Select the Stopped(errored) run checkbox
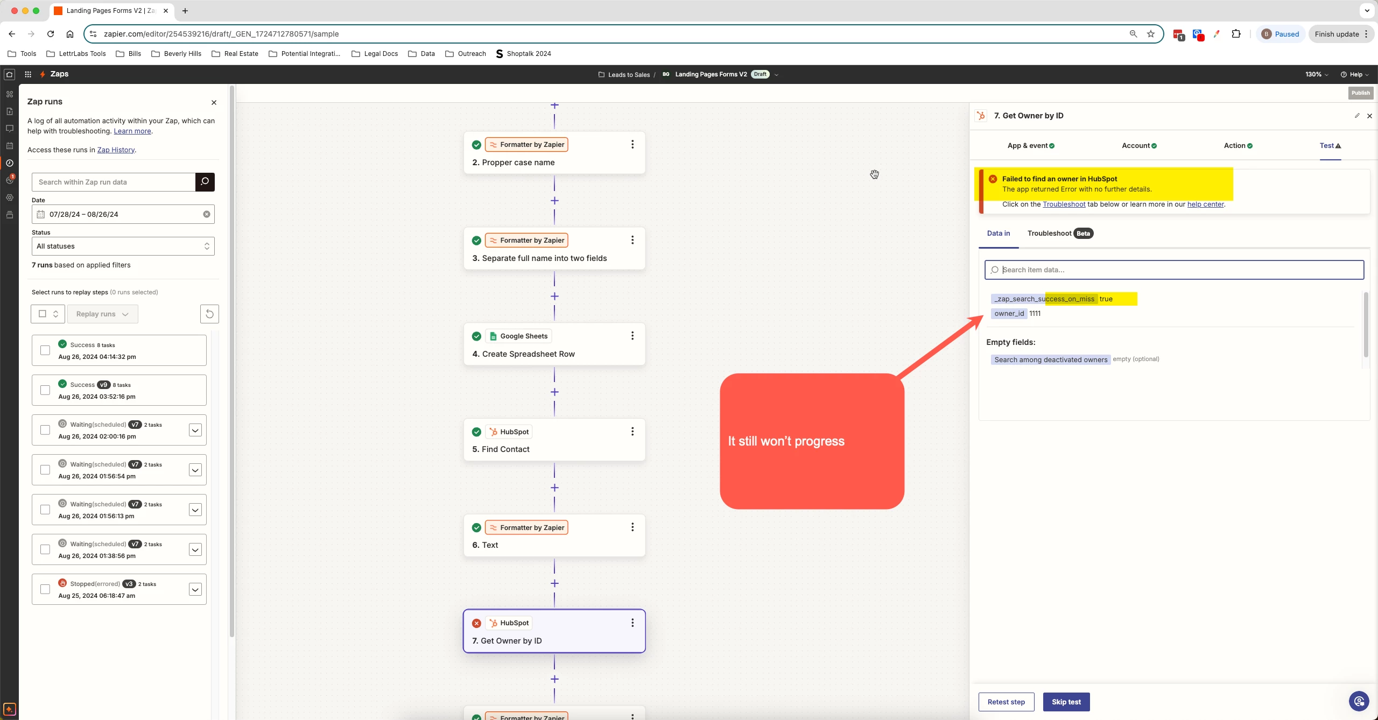1378x720 pixels. coord(45,589)
